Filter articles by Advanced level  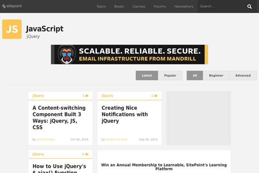243,76
